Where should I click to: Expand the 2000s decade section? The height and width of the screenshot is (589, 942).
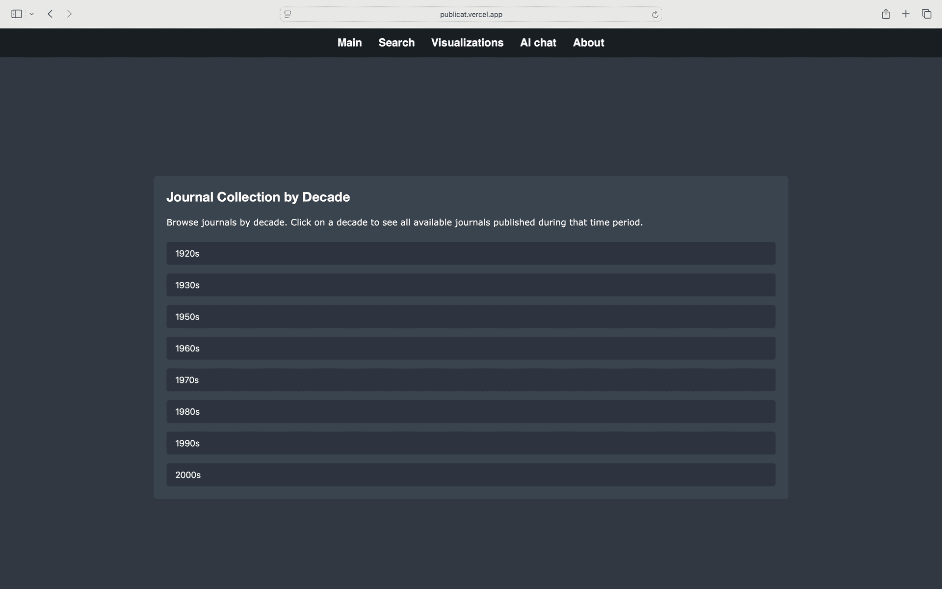(471, 475)
